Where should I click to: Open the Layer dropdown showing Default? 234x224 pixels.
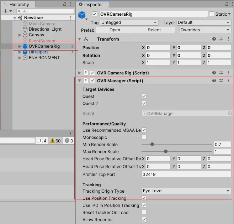pyautogui.click(x=204, y=22)
